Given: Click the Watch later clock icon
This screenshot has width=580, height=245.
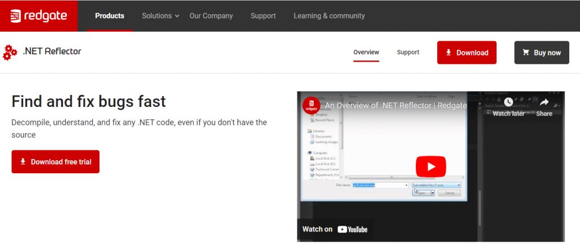Looking at the screenshot, I should coord(508,102).
